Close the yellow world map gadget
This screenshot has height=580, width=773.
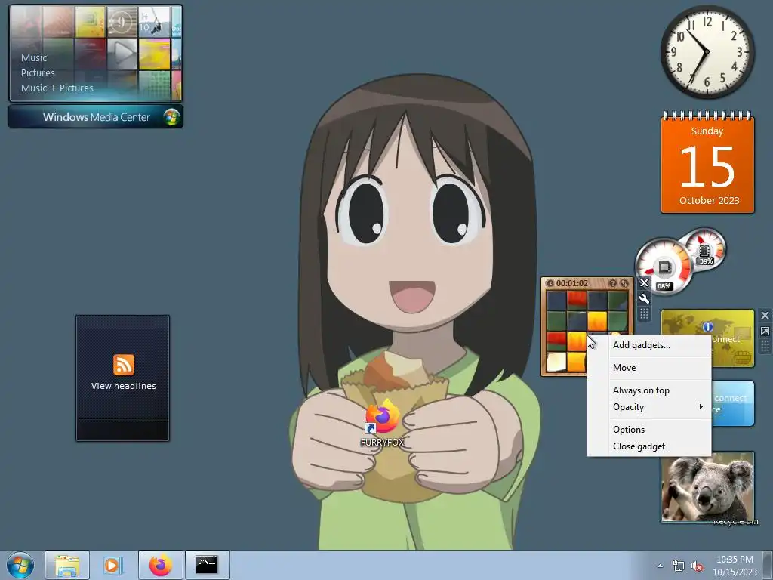point(765,315)
